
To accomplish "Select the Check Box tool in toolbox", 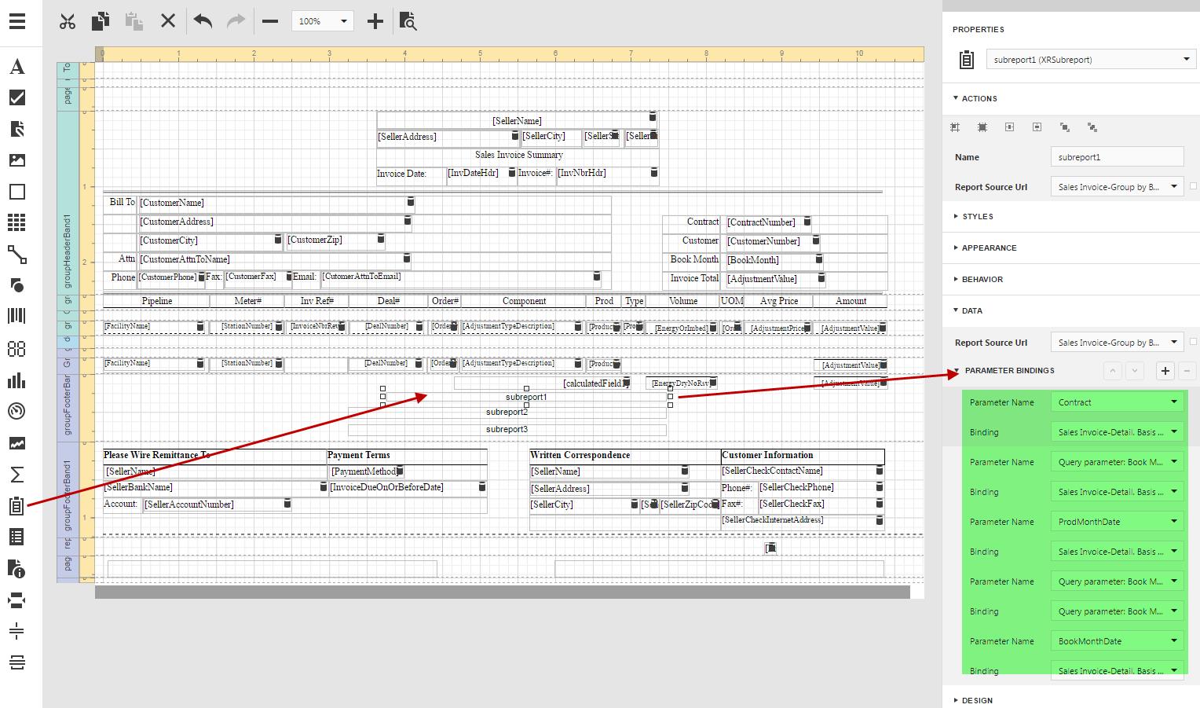I will [16, 97].
